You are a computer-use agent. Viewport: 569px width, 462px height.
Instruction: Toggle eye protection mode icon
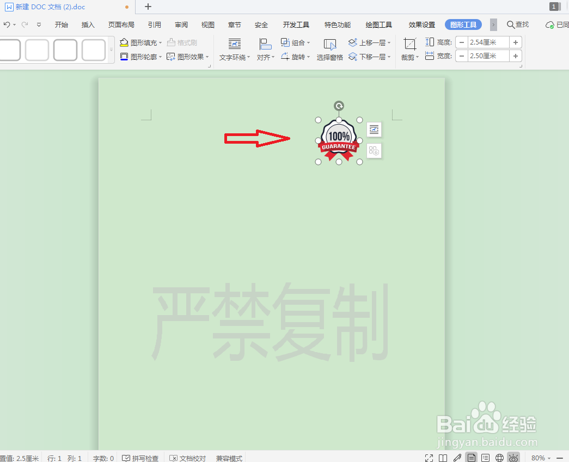[x=513, y=458]
